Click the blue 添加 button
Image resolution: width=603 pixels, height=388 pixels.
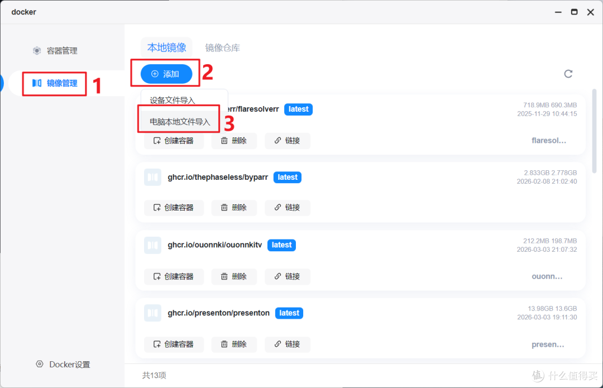pyautogui.click(x=166, y=74)
